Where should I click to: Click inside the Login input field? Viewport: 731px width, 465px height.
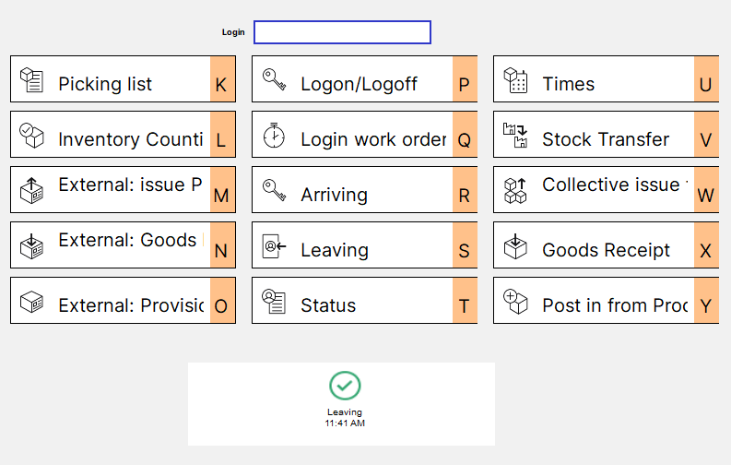pyautogui.click(x=342, y=32)
